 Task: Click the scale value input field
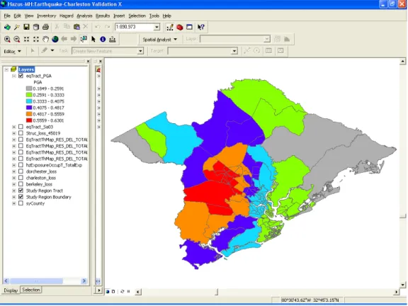click(135, 27)
